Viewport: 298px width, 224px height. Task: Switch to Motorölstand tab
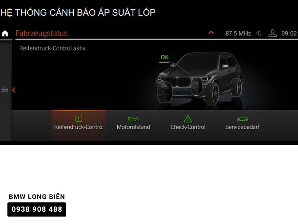tap(133, 125)
